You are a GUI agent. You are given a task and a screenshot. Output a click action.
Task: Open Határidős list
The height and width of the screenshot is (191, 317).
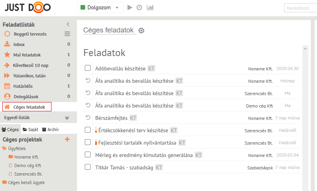pos(23,86)
